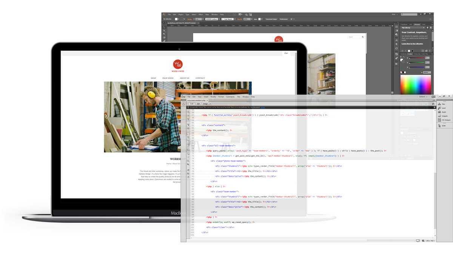The height and width of the screenshot is (255, 453).
Task: Open the ABOUT US page on the website
Action: (185, 78)
